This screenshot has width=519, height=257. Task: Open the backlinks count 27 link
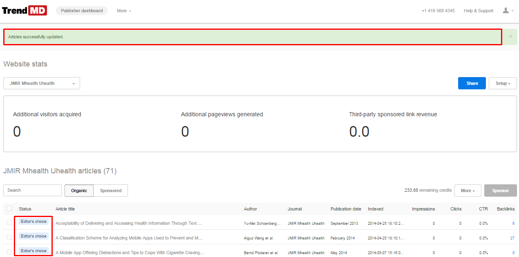(x=512, y=238)
